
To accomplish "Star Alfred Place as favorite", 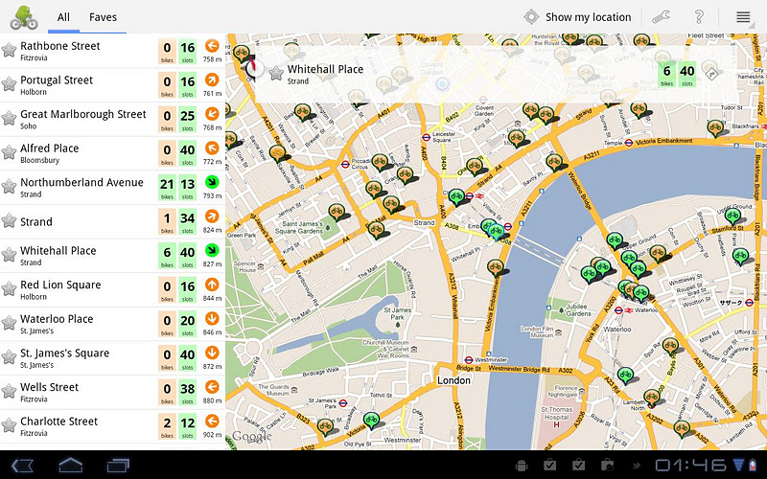I will coord(9,152).
